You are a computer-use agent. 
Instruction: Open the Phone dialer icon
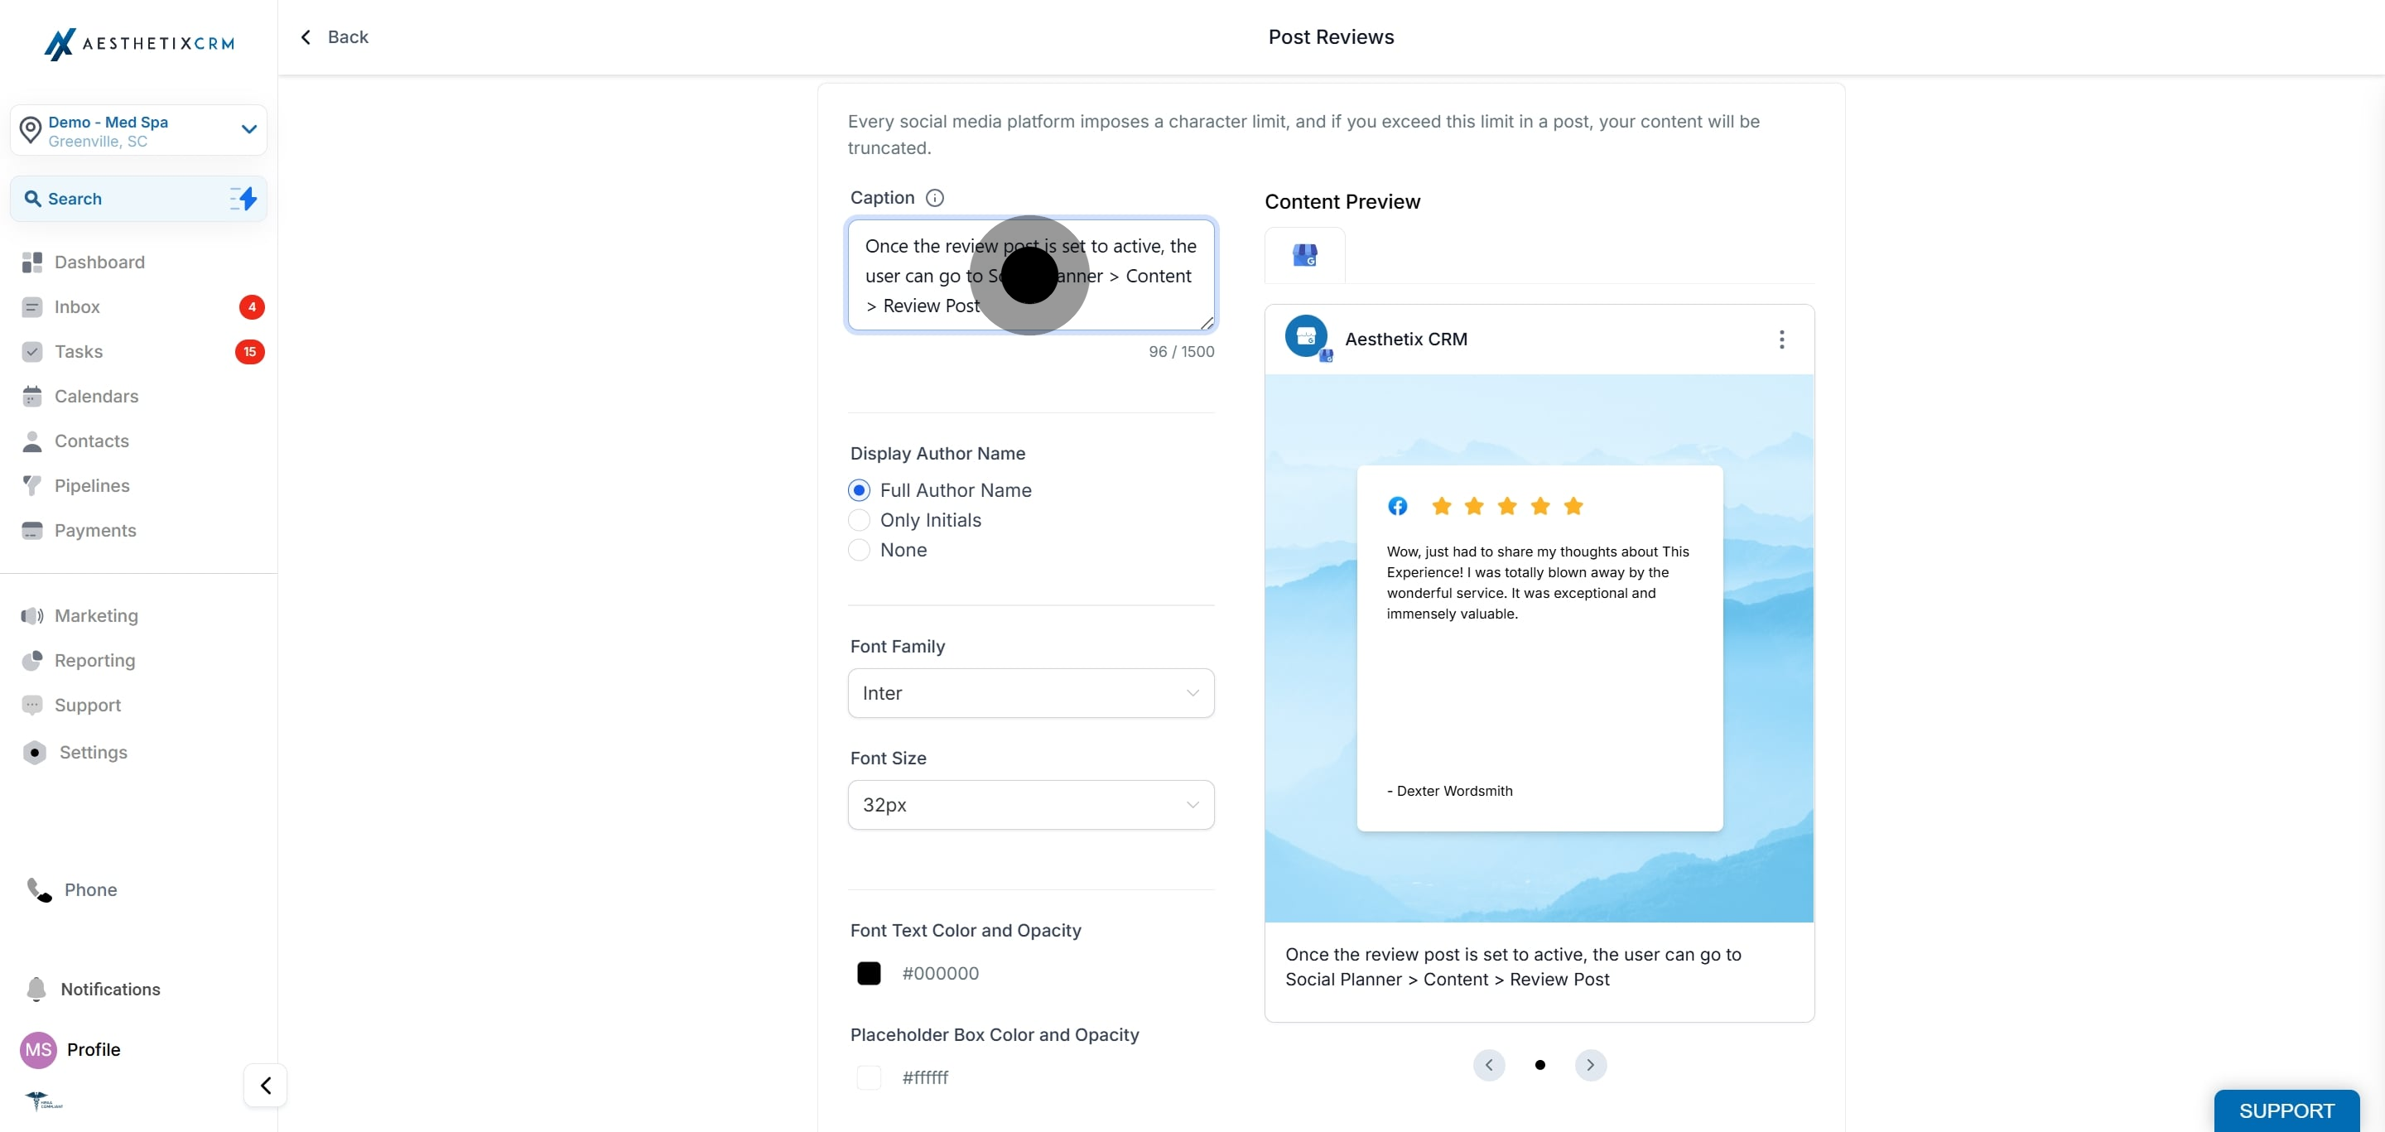click(x=39, y=889)
